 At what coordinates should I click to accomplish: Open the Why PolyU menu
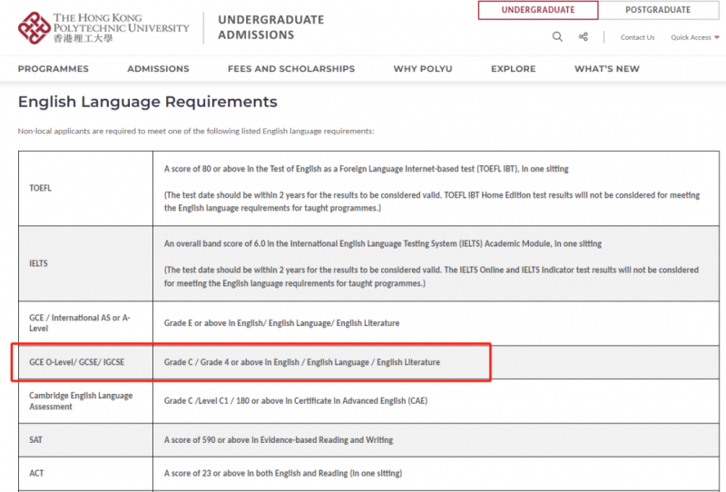coord(423,69)
